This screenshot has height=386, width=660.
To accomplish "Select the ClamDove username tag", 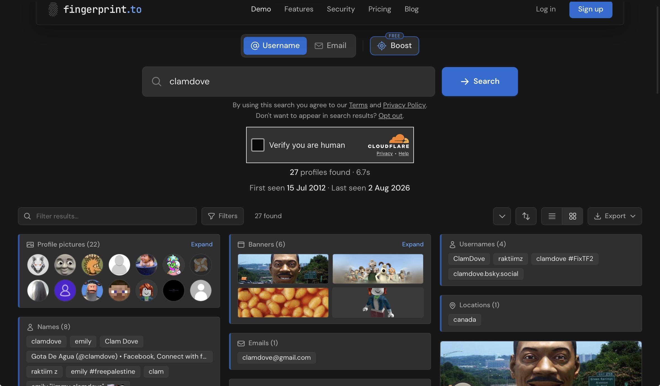I will click(x=469, y=259).
